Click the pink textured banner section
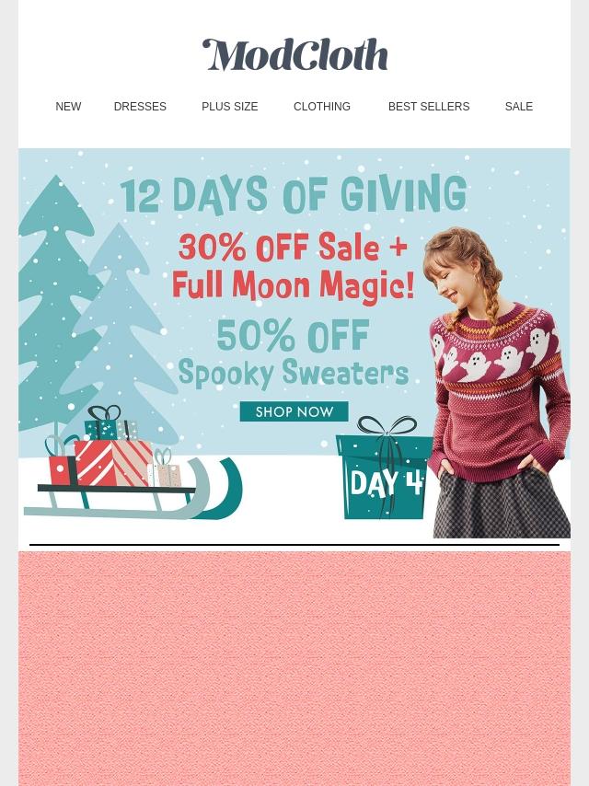Image resolution: width=589 pixels, height=786 pixels. point(294,668)
